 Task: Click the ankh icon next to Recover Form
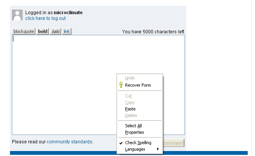coord(121,85)
